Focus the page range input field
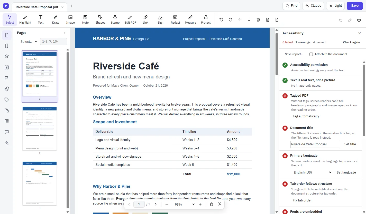Image resolution: width=366 pixels, height=214 pixels. pyautogui.click(x=53, y=42)
